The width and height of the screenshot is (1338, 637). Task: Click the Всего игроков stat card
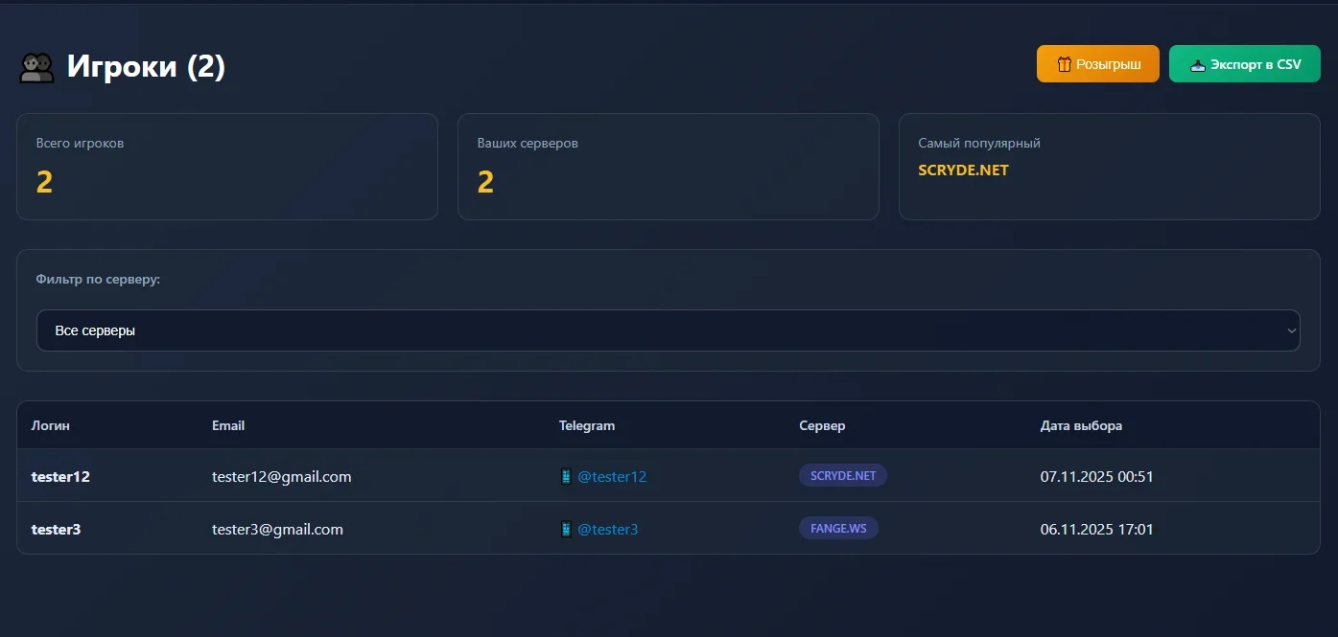[x=226, y=167]
